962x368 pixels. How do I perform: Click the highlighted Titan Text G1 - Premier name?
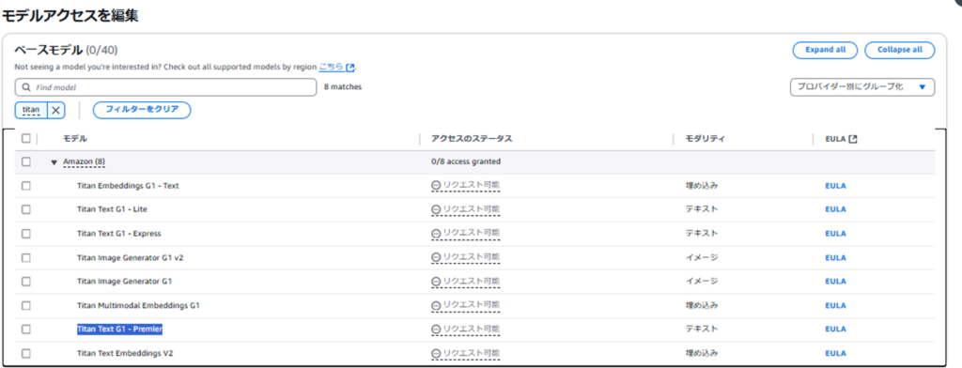click(x=119, y=330)
